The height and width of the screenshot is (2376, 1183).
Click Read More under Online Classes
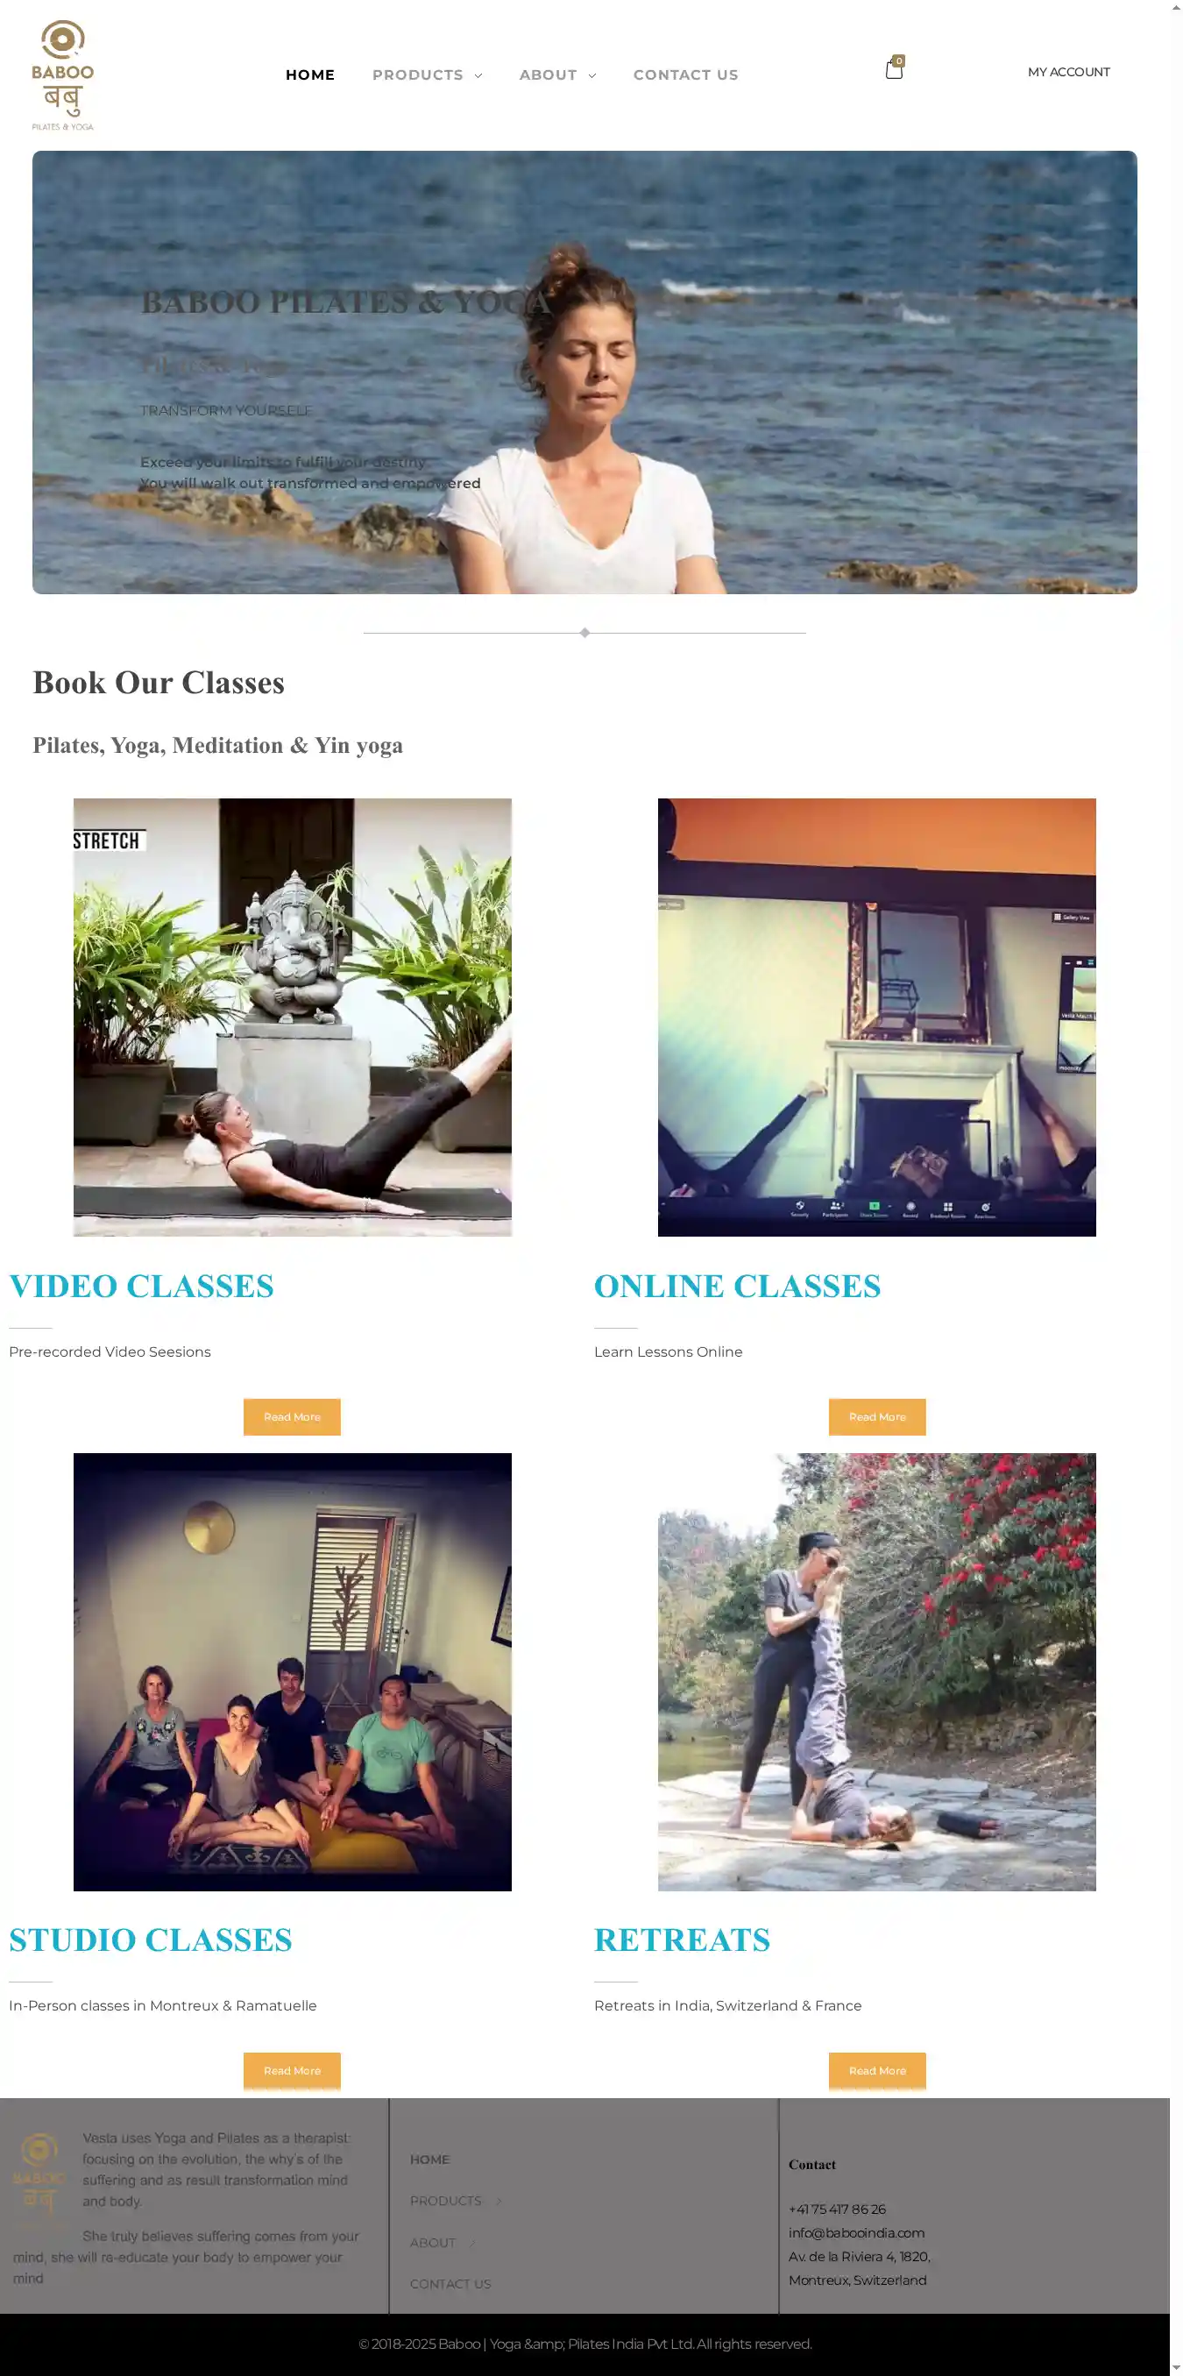click(x=877, y=1416)
